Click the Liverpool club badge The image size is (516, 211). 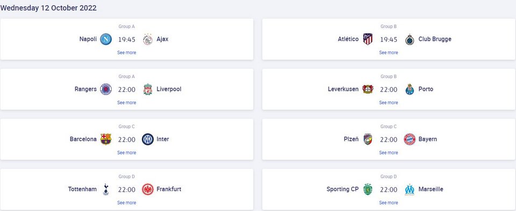click(148, 90)
